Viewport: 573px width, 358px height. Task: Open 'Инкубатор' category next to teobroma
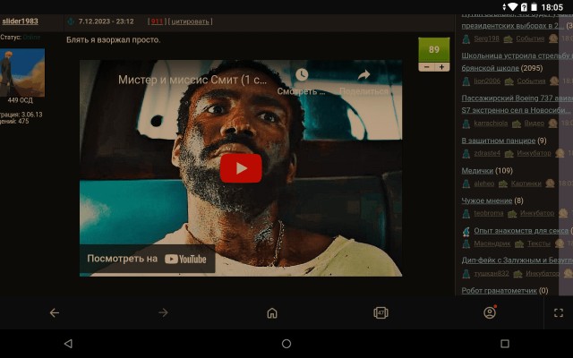[x=537, y=213]
